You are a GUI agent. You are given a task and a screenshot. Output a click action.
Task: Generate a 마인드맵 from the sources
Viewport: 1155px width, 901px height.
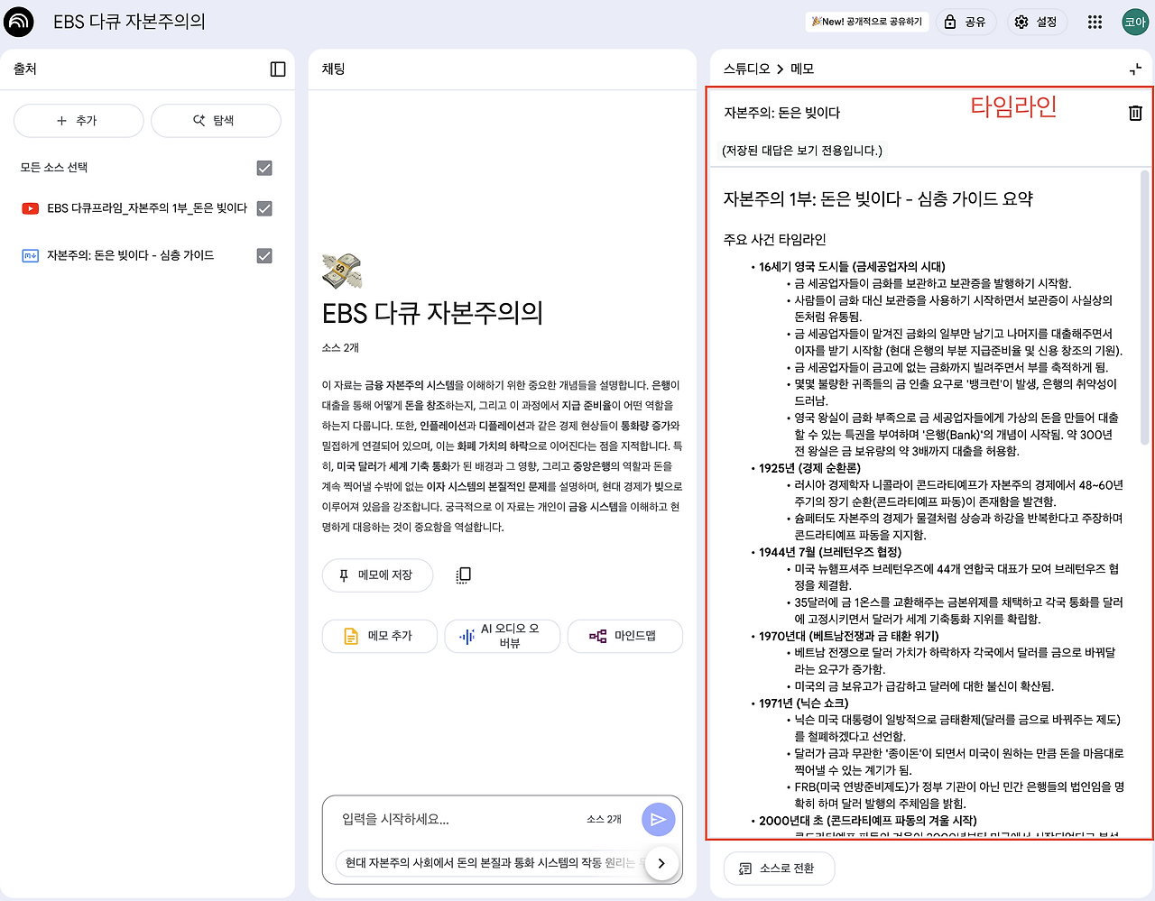[624, 636]
